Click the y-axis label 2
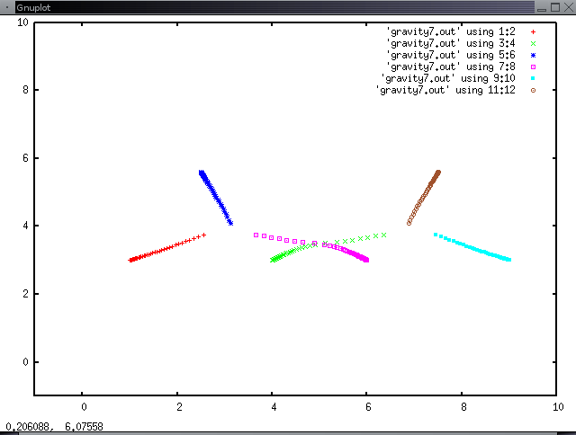Image resolution: width=576 pixels, height=435 pixels. coord(25,294)
